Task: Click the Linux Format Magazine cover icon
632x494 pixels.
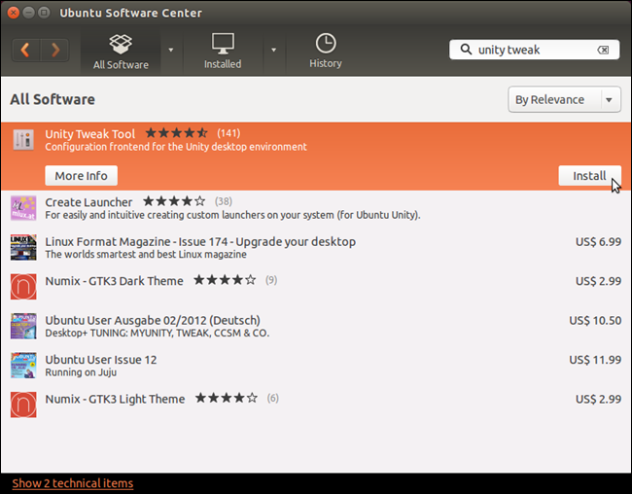Action: point(23,248)
